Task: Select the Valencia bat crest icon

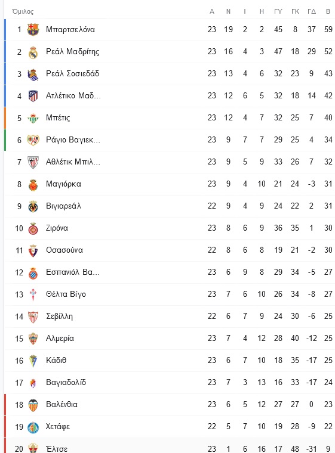Action: click(x=33, y=405)
